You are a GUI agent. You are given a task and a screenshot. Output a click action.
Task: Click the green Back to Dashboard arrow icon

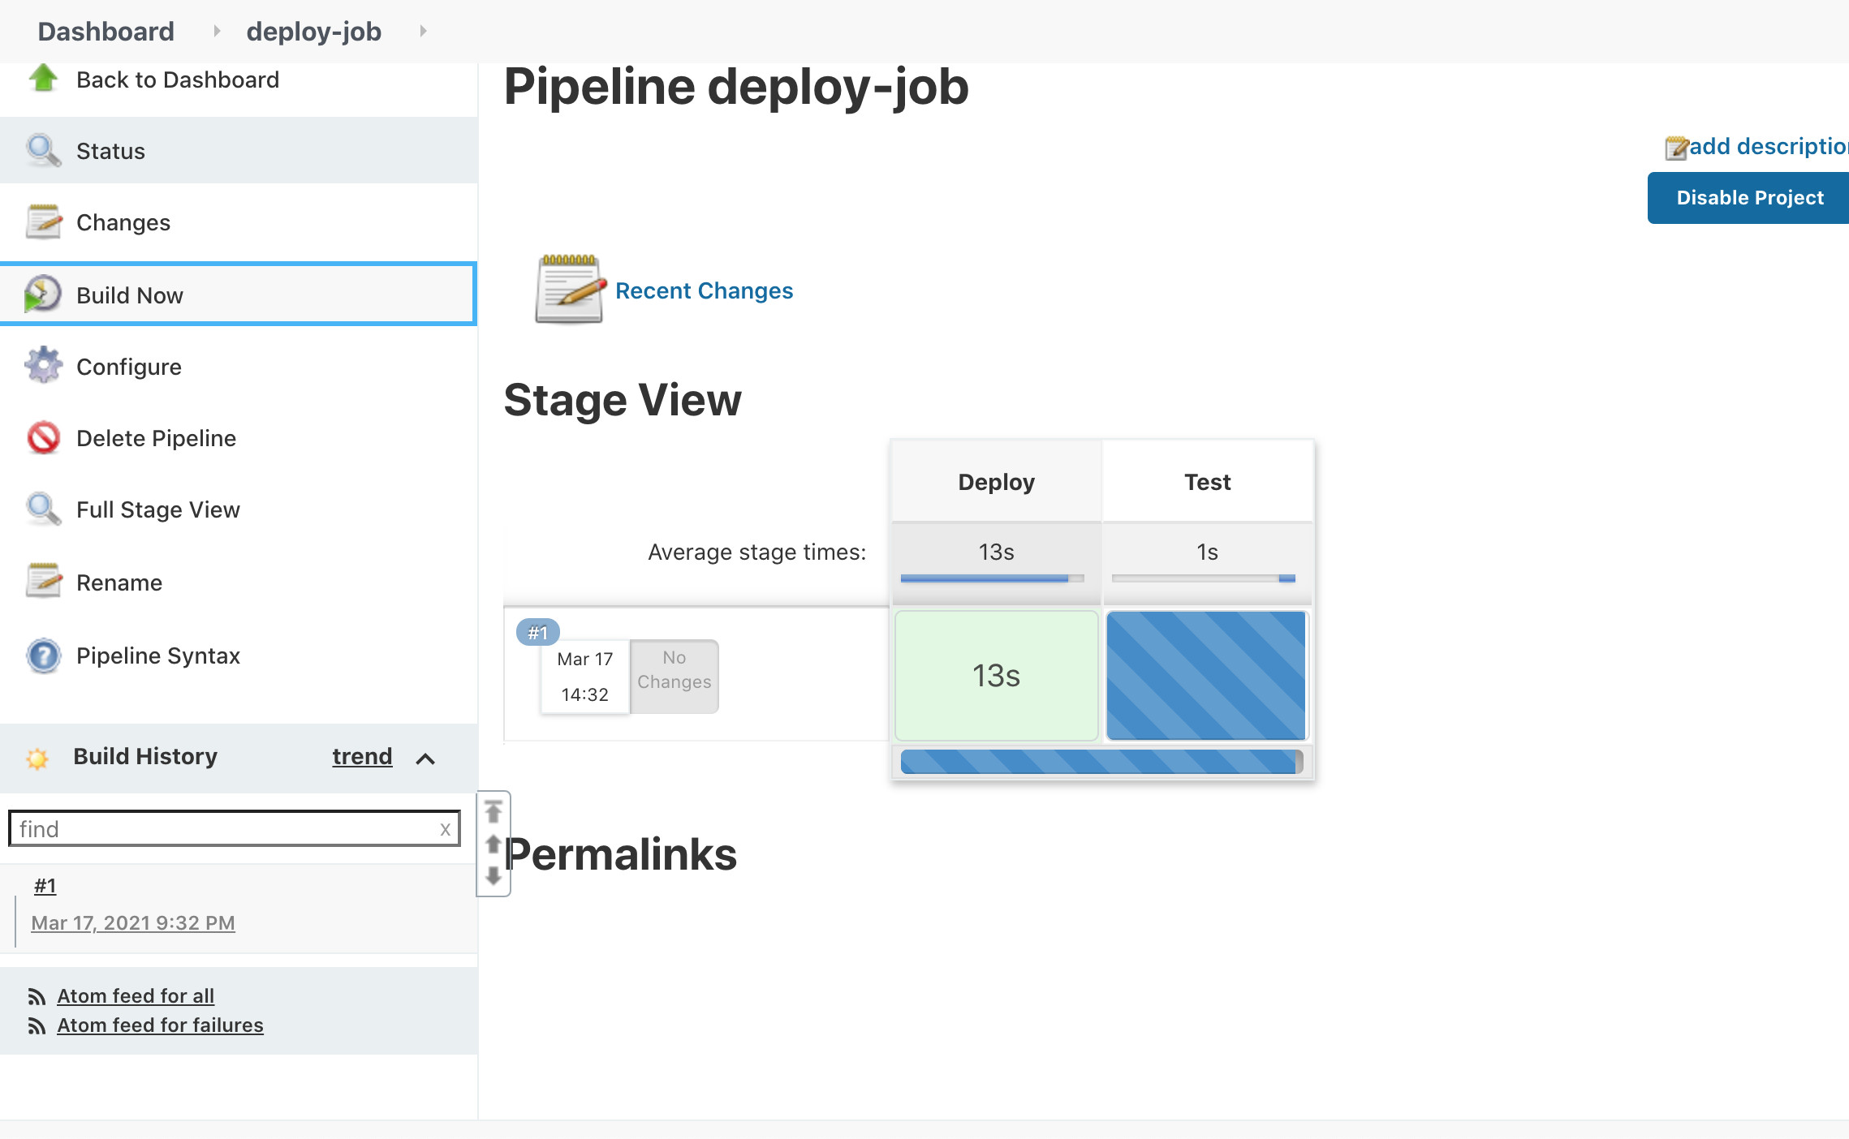point(43,79)
